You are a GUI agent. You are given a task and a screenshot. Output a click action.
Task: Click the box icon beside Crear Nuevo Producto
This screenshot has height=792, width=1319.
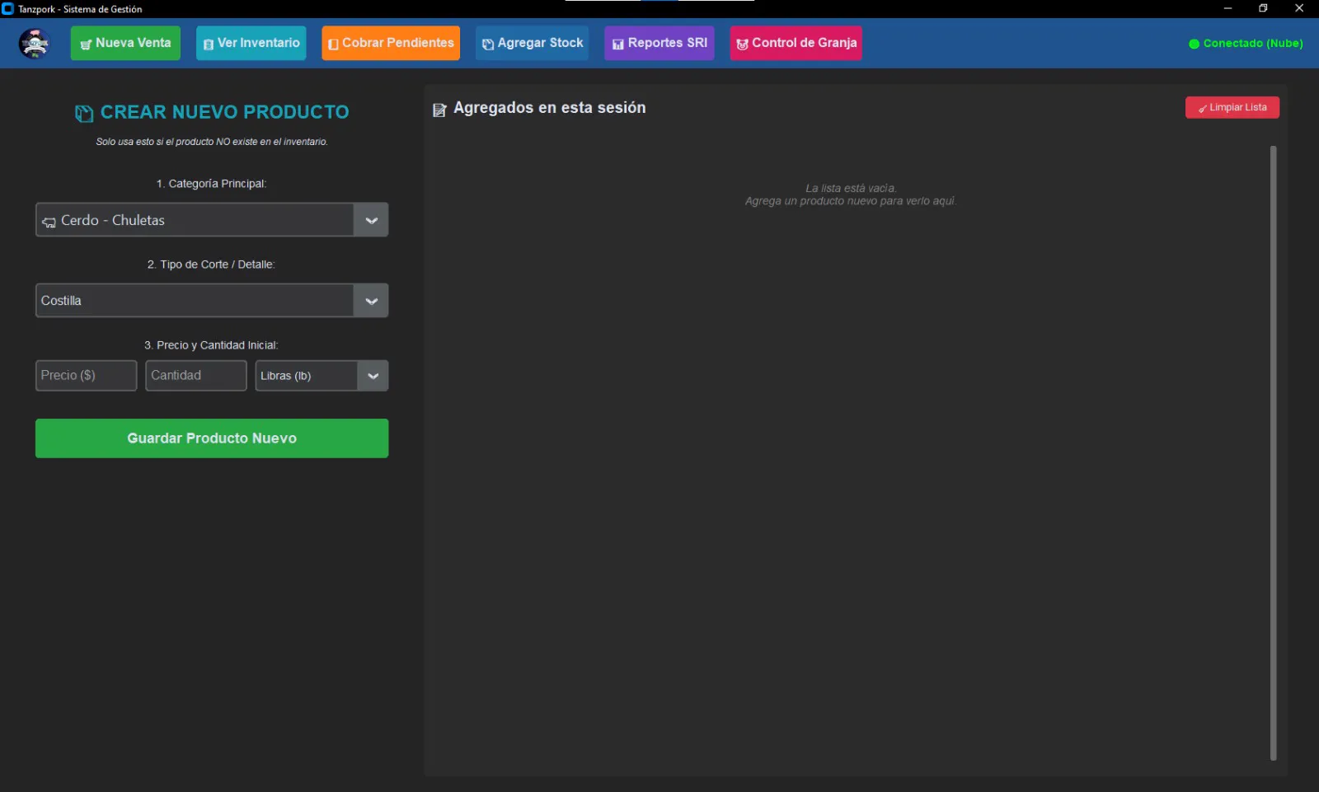pyautogui.click(x=84, y=113)
